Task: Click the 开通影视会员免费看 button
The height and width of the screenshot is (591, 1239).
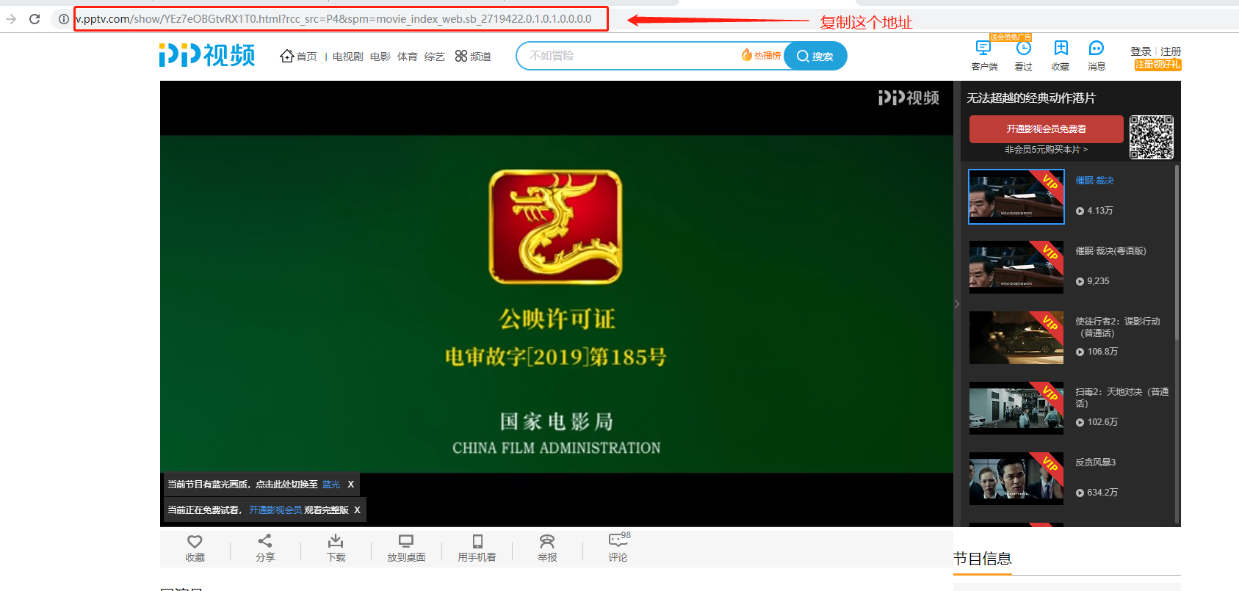Action: 1046,129
